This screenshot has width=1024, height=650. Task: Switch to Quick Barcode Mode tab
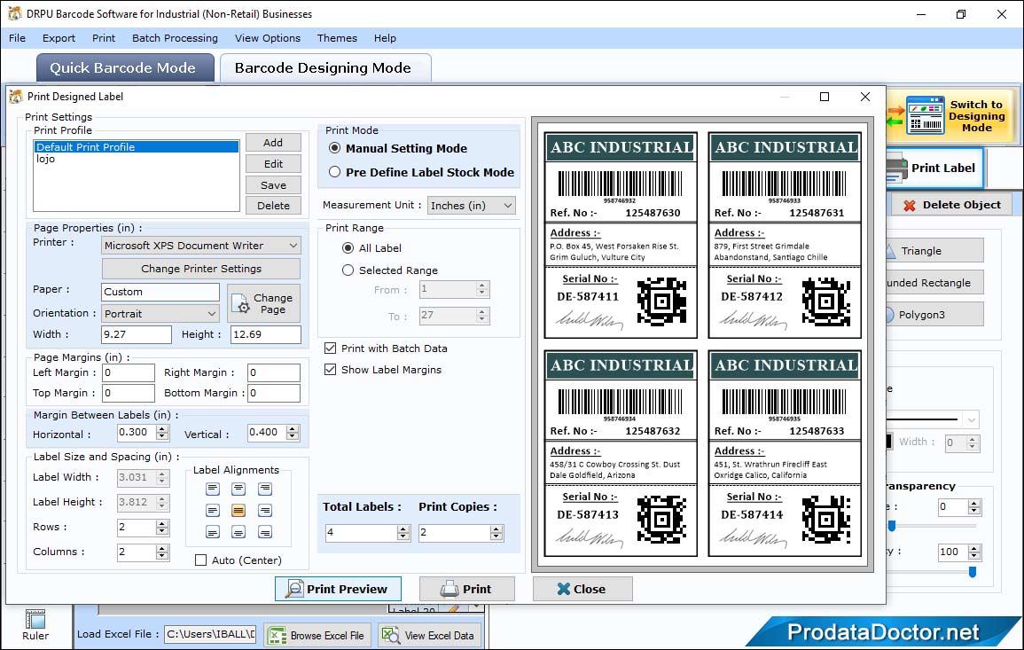124,68
